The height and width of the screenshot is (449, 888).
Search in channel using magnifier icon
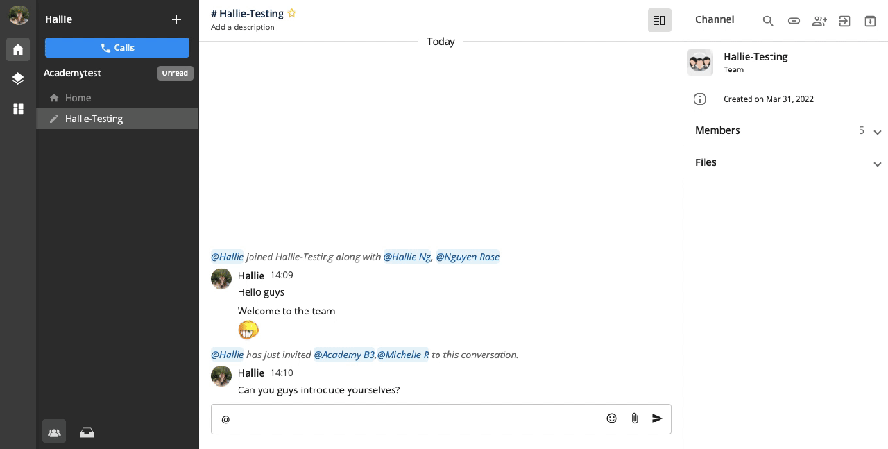coord(768,21)
